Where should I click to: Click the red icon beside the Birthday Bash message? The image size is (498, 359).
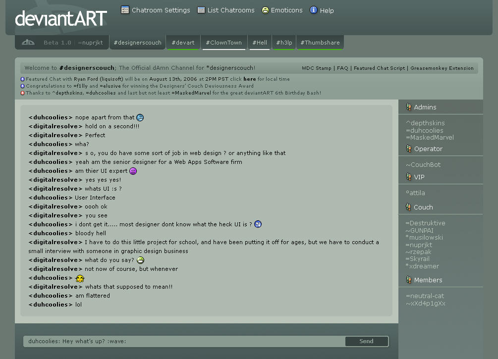(22, 92)
